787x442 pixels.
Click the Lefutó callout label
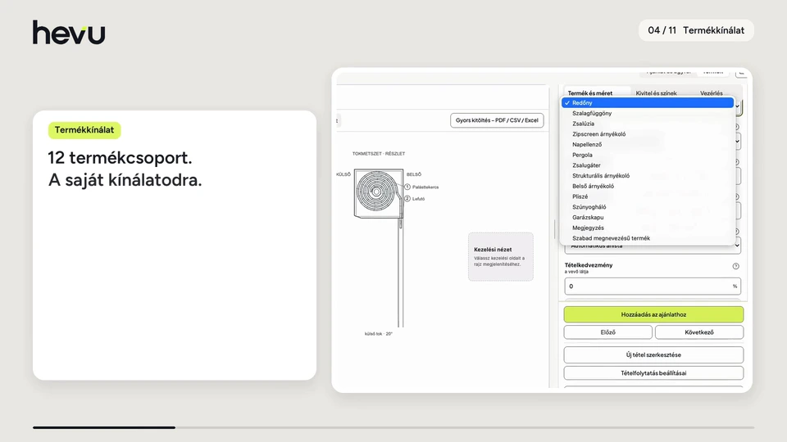(418, 199)
